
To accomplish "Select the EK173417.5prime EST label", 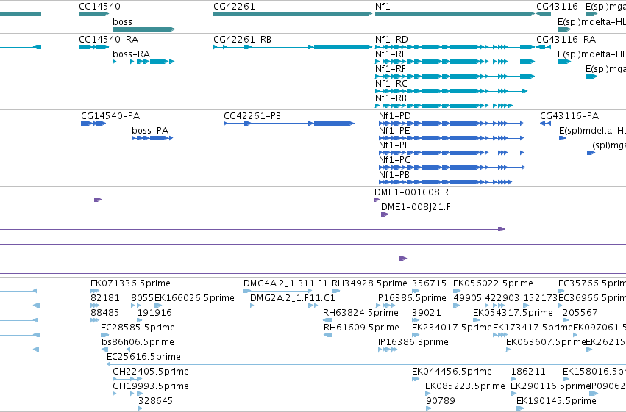I will point(533,328).
